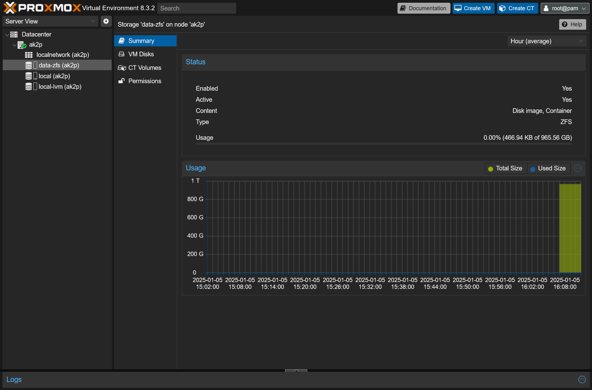The height and width of the screenshot is (390, 592).
Task: Click the usage value '0.00% (466.94 KB of 965.56 GB)'
Action: (x=528, y=138)
